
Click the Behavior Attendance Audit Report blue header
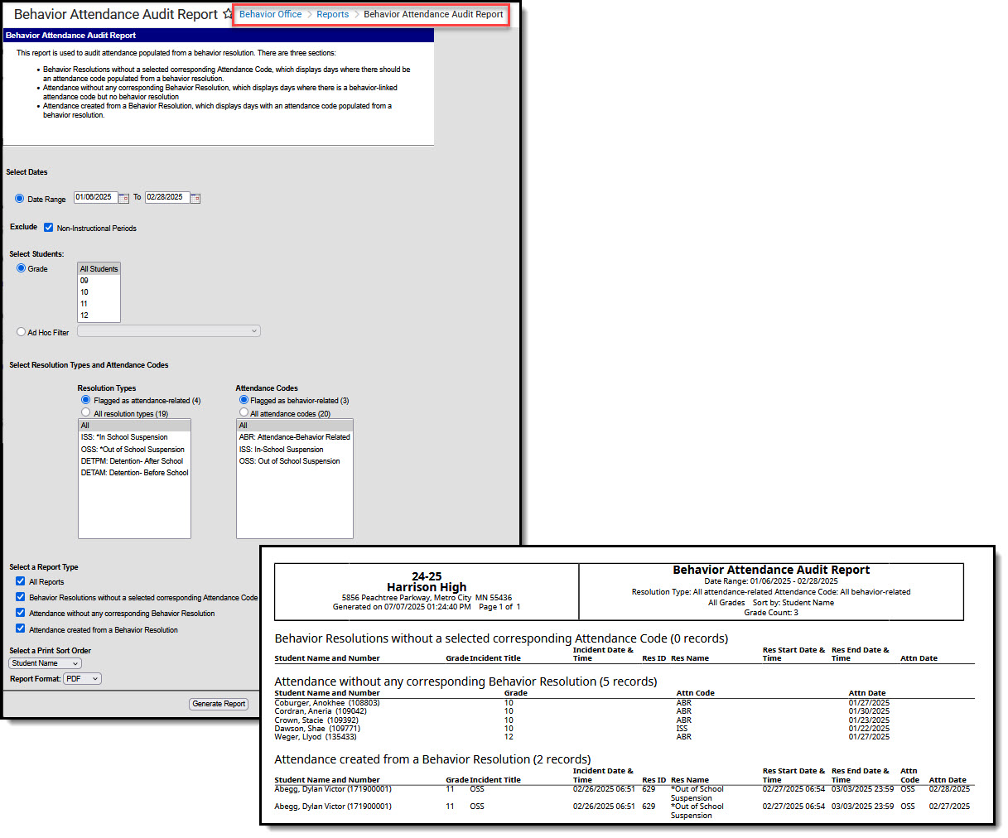point(219,36)
